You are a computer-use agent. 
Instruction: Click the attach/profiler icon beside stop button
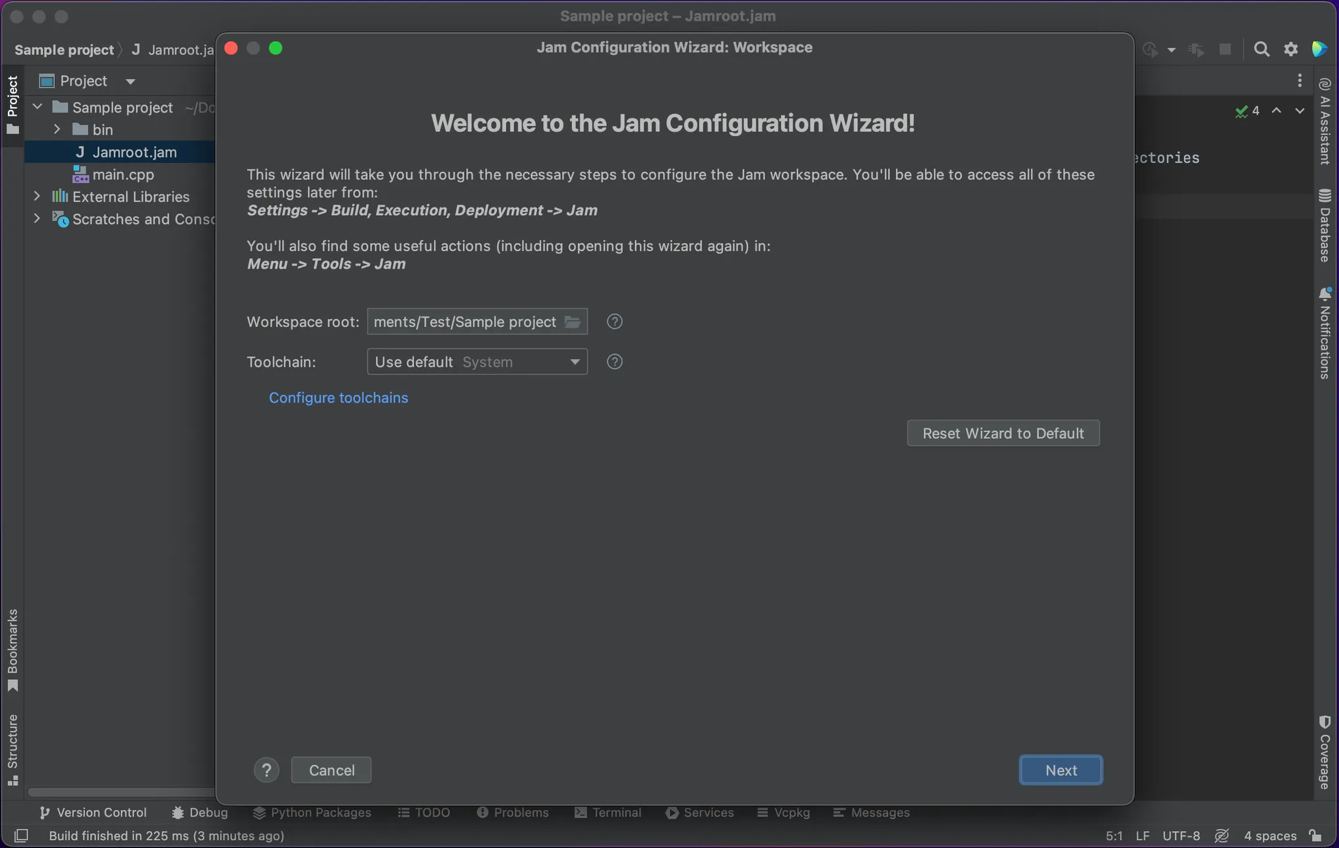point(1196,49)
